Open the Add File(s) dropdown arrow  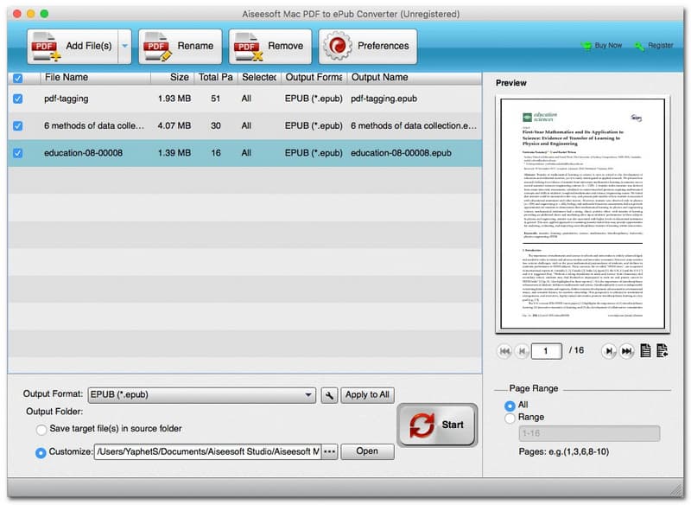coord(124,47)
